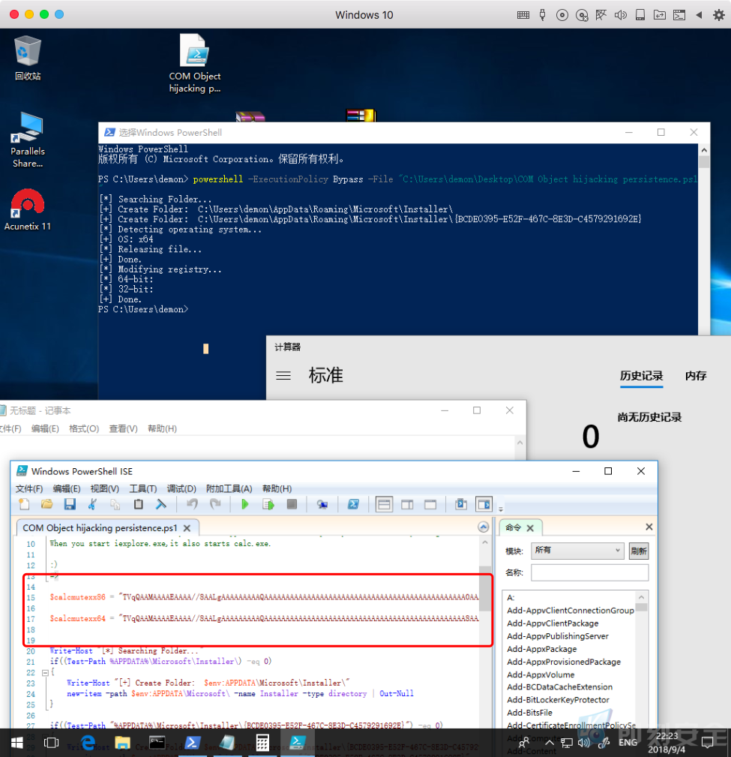Maximize the script pane layout
Viewport: 731px width, 757px height.
tap(430, 504)
